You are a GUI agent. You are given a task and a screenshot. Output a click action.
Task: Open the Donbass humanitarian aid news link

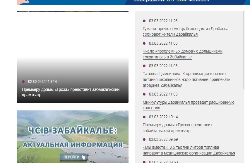(185, 32)
